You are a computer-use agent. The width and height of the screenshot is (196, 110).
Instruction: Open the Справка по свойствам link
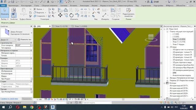(x=9, y=99)
